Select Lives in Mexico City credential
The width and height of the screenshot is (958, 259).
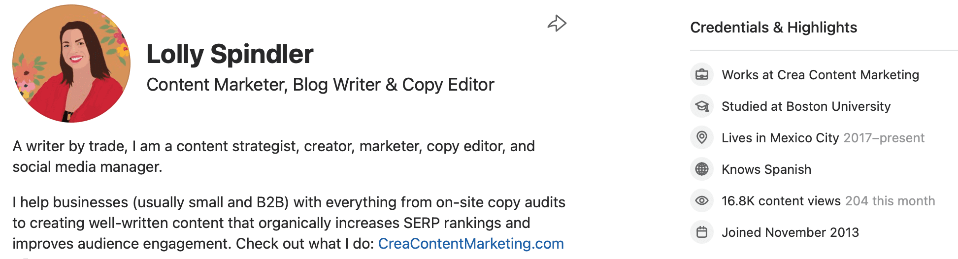tap(780, 138)
